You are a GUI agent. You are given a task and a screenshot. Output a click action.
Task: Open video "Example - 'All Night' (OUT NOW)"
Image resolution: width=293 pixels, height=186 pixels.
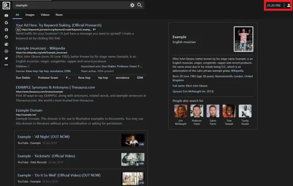[43, 137]
